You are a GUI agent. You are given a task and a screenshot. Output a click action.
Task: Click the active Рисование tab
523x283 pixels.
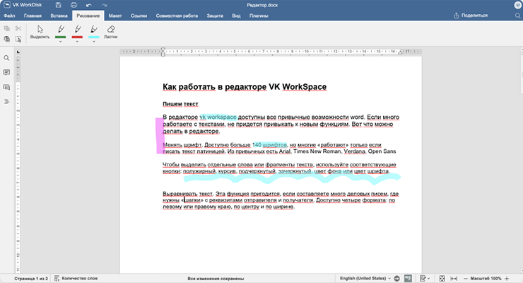pos(88,16)
